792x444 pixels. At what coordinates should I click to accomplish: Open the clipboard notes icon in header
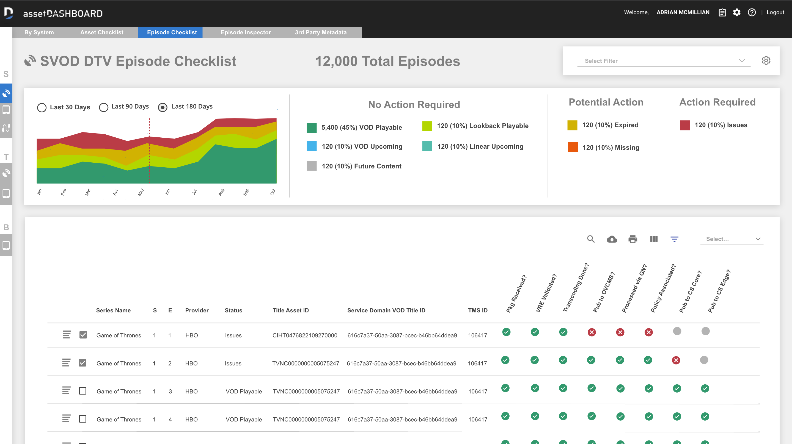(722, 12)
